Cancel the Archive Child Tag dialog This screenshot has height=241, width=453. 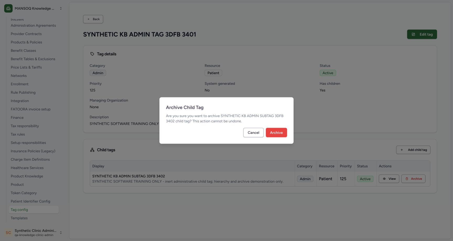click(x=253, y=133)
